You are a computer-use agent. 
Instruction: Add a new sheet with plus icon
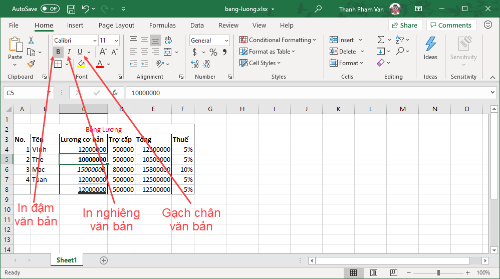coord(104,260)
